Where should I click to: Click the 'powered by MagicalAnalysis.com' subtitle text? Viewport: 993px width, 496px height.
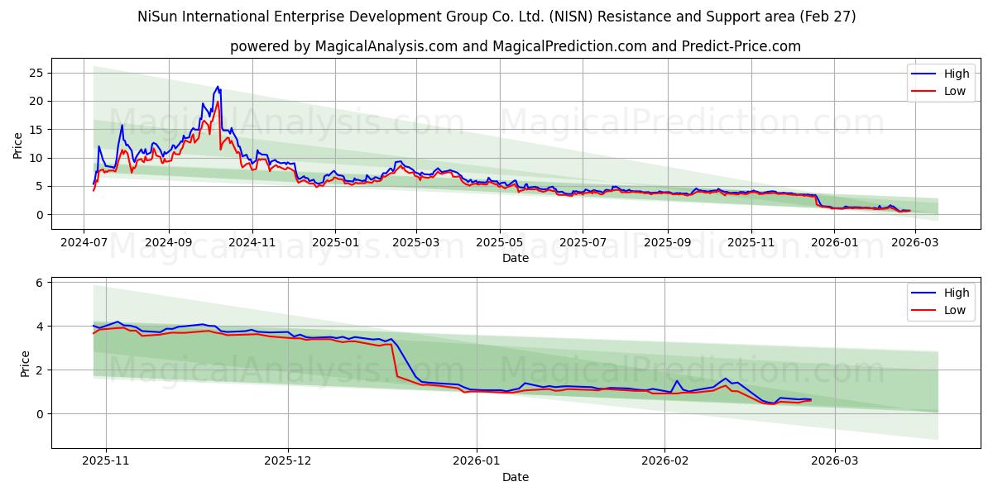[x=515, y=46]
